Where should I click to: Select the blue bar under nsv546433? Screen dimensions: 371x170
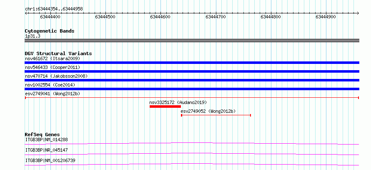click(192, 71)
